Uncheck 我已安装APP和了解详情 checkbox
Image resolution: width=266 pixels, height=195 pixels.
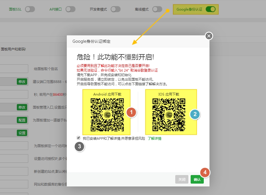(x=78, y=138)
